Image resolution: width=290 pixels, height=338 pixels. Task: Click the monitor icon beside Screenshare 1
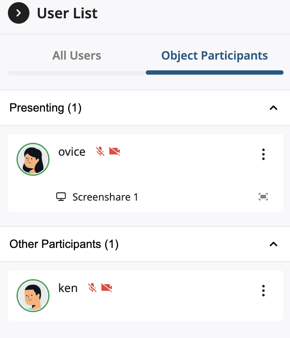point(61,197)
